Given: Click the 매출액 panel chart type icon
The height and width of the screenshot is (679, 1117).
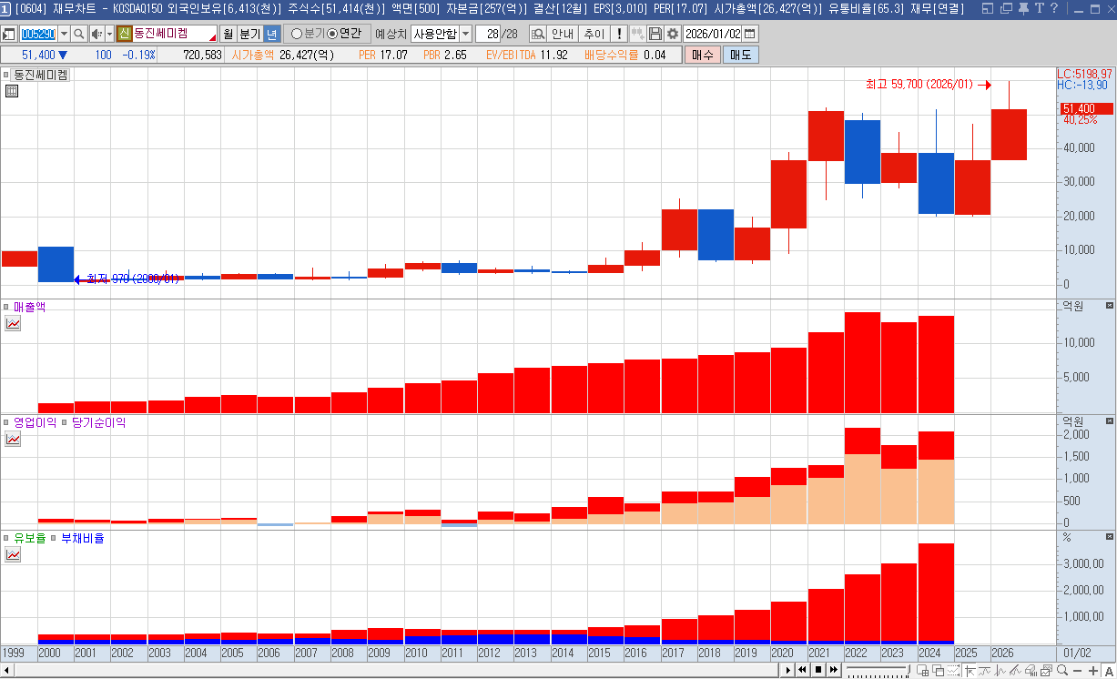Looking at the screenshot, I should 13,323.
